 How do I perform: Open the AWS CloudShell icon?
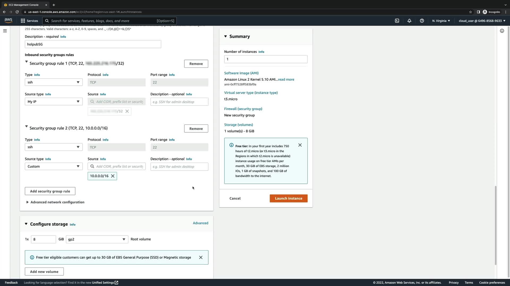[x=397, y=21]
